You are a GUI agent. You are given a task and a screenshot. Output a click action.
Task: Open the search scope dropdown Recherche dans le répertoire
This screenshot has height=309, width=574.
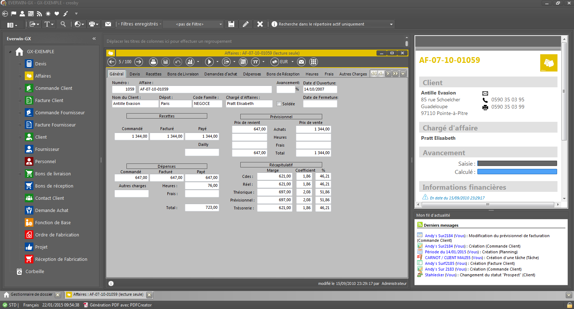[332, 24]
